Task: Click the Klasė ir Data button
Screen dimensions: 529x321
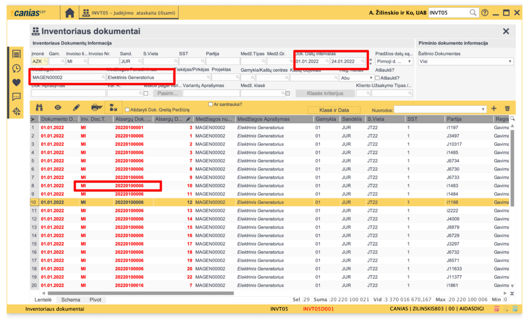Action: pos(334,110)
